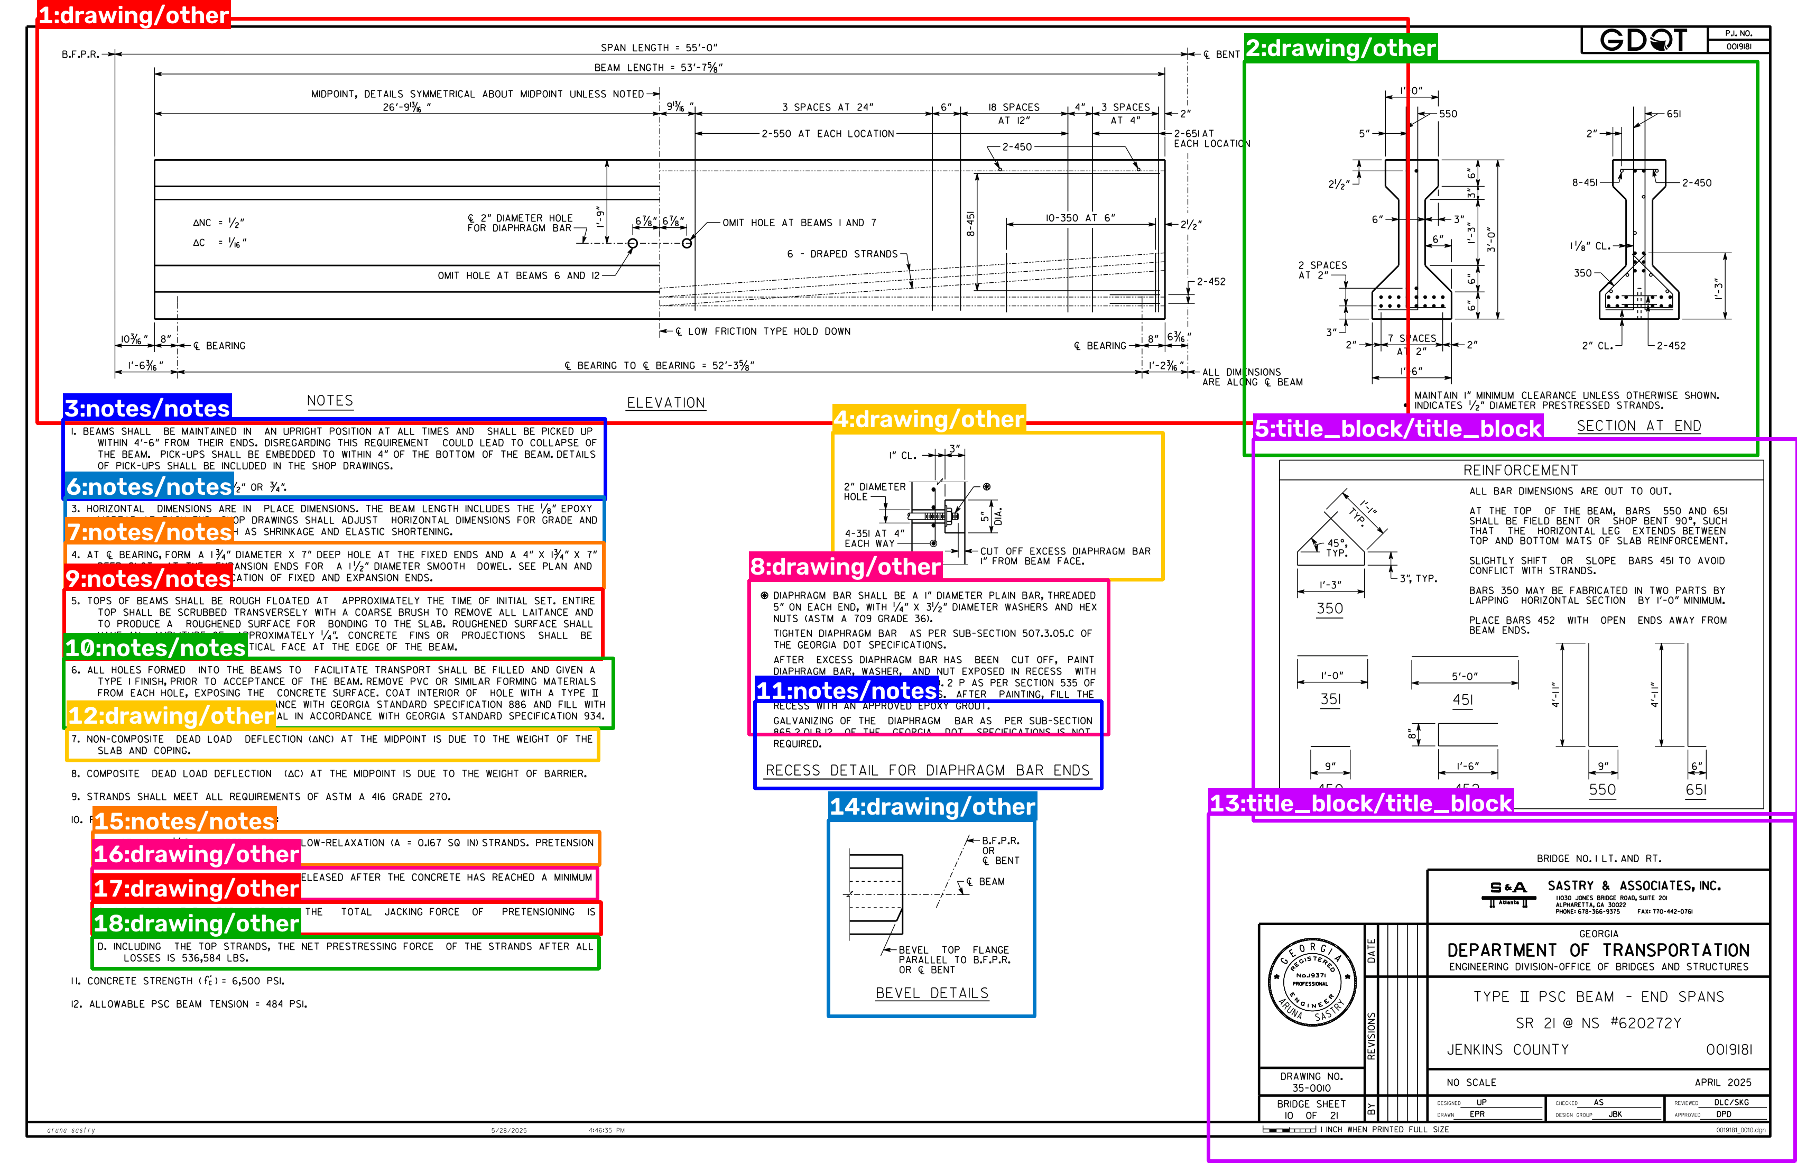Click the 'SECTION AT END' title
The width and height of the screenshot is (1797, 1163).
(1638, 426)
